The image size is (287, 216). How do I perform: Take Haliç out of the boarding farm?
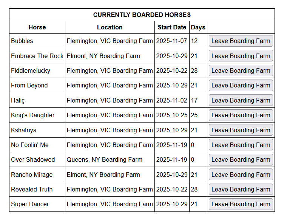(241, 100)
